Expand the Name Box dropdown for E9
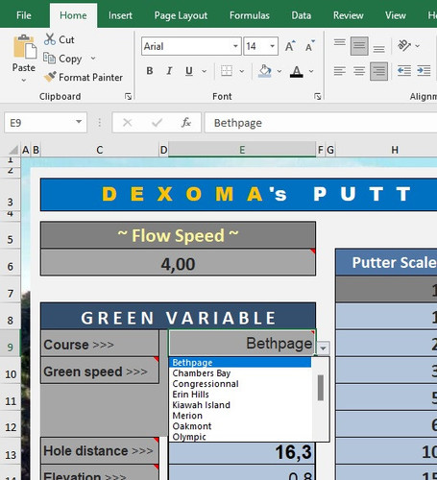 79,122
